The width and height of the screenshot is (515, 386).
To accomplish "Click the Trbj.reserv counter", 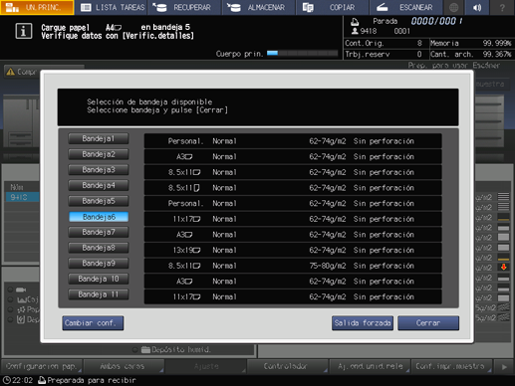I will [384, 54].
